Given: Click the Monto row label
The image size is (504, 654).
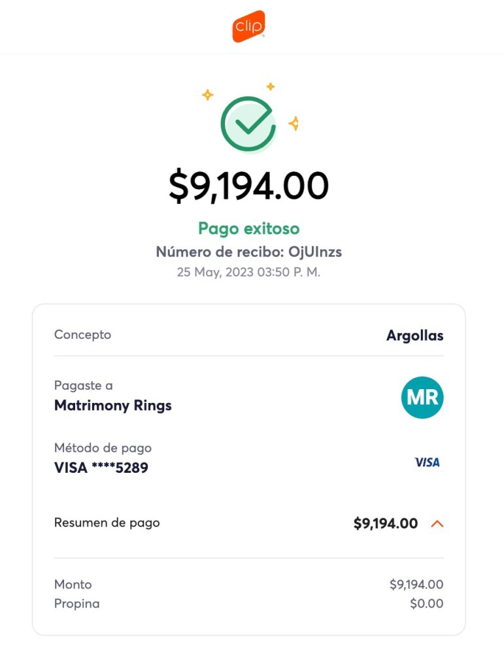Looking at the screenshot, I should pos(73,585).
